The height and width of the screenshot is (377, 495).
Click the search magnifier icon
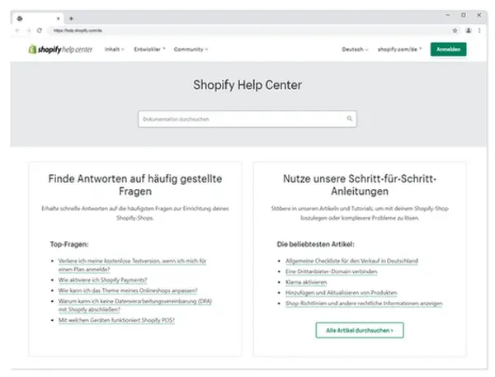[x=350, y=119]
